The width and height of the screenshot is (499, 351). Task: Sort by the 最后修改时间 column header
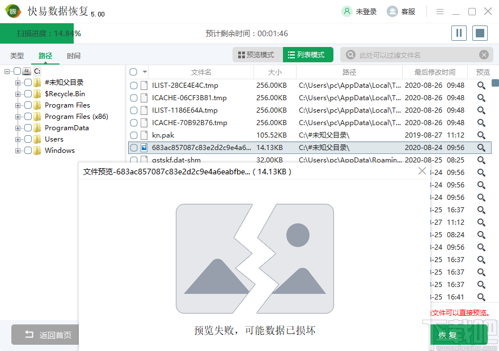click(435, 72)
